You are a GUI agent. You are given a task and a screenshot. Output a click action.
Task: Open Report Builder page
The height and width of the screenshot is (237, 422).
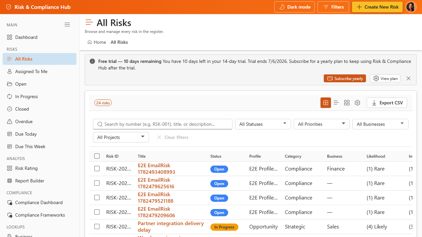coord(40,181)
